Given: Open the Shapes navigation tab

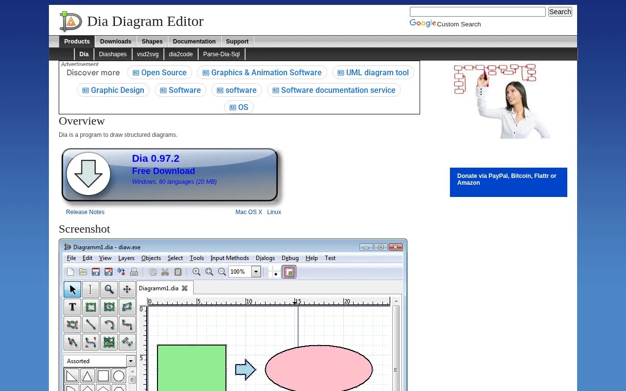Looking at the screenshot, I should click(x=152, y=42).
